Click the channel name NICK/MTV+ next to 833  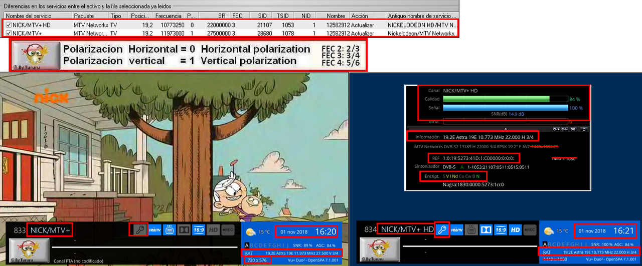pyautogui.click(x=51, y=230)
